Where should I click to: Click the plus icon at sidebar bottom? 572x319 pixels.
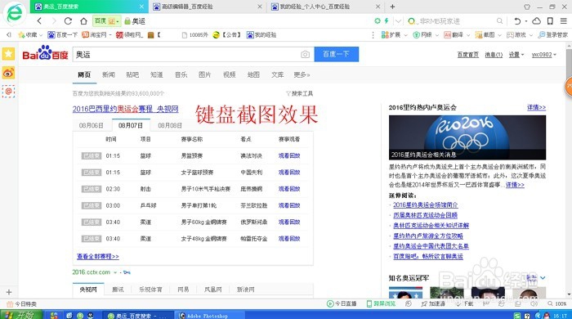[9, 292]
